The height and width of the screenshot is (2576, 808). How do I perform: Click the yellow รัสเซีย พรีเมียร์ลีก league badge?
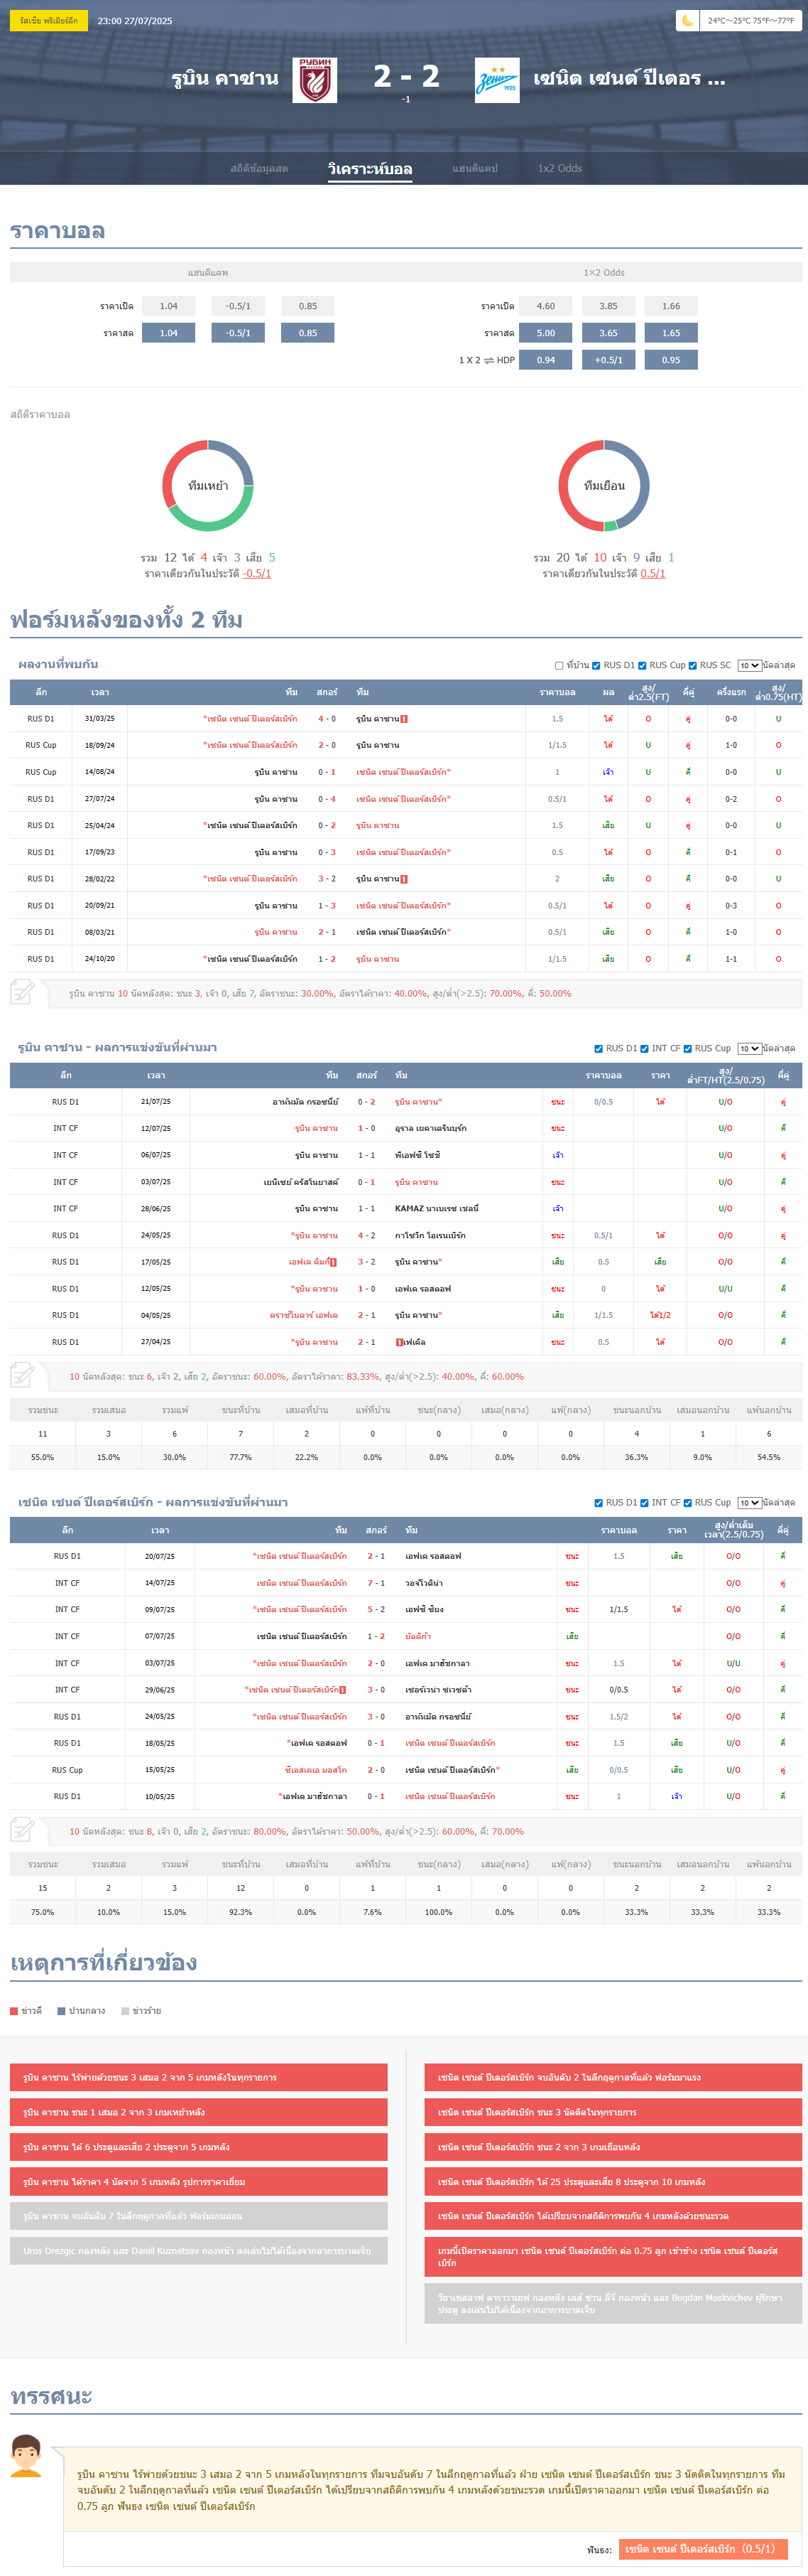coord(49,20)
